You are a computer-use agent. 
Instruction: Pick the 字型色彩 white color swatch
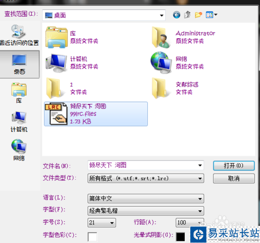93,237
